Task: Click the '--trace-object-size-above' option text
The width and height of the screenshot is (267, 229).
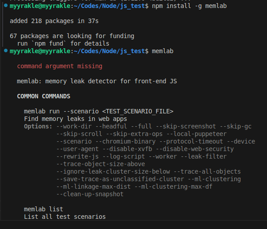Action: 100,164
